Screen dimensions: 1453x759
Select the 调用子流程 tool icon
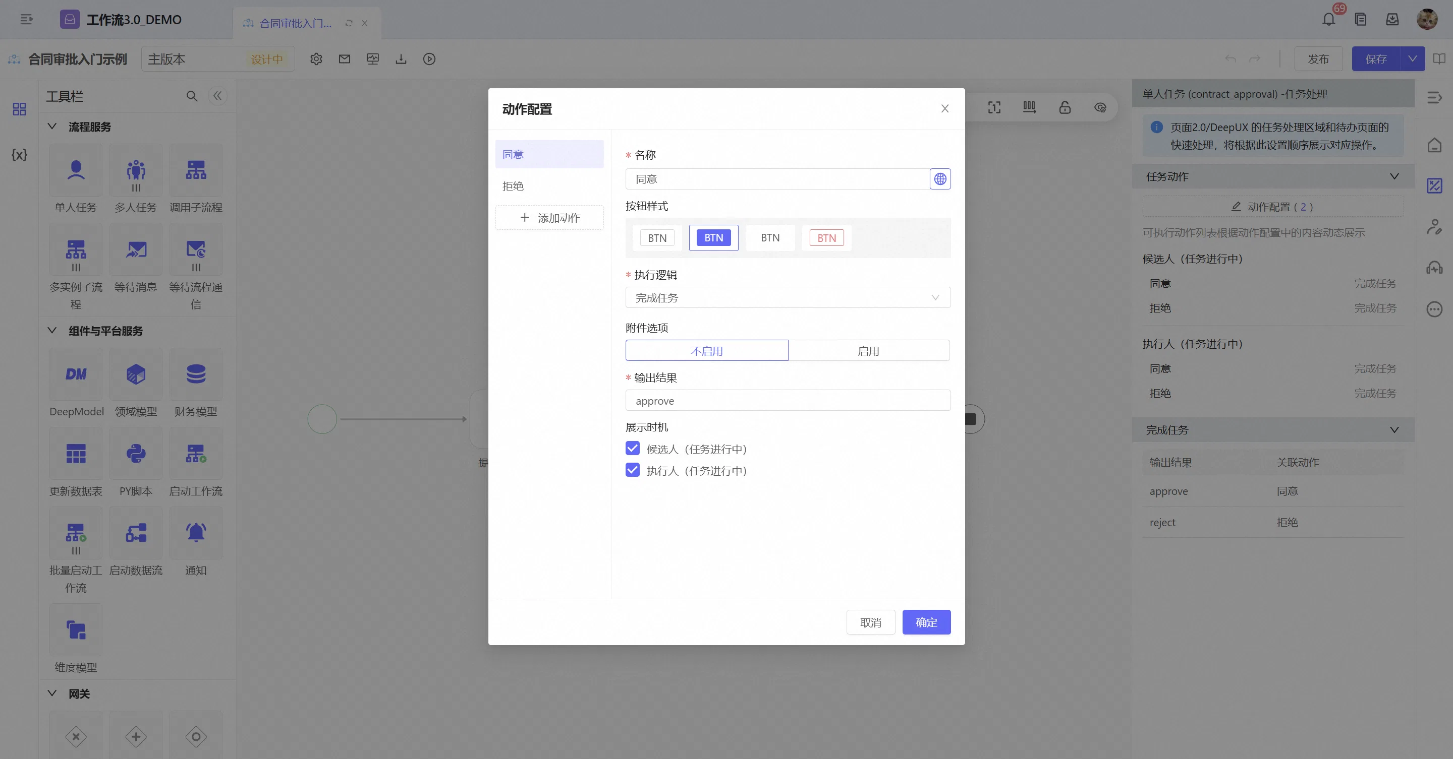pyautogui.click(x=196, y=170)
